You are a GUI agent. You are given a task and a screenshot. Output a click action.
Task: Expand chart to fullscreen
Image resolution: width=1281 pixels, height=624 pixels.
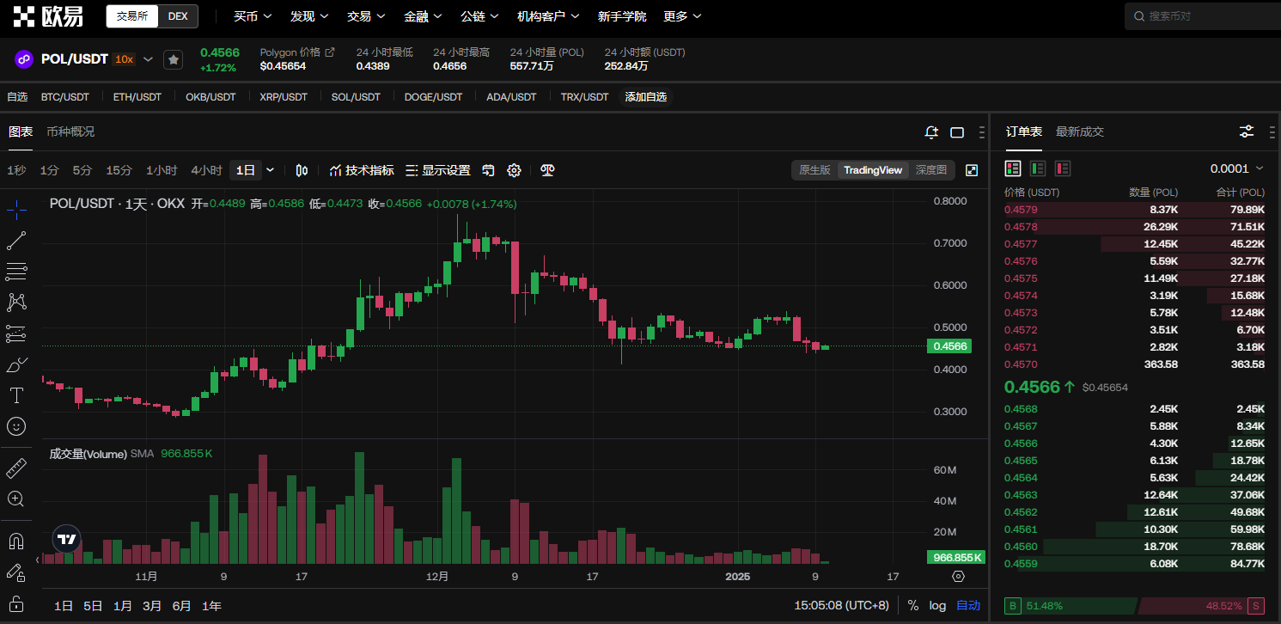[x=972, y=170]
